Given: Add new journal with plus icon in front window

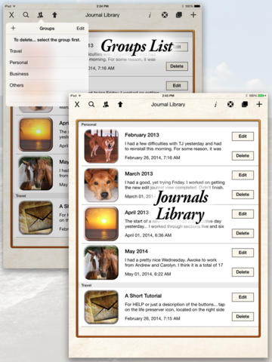Looking at the screenshot, I should [x=259, y=104].
